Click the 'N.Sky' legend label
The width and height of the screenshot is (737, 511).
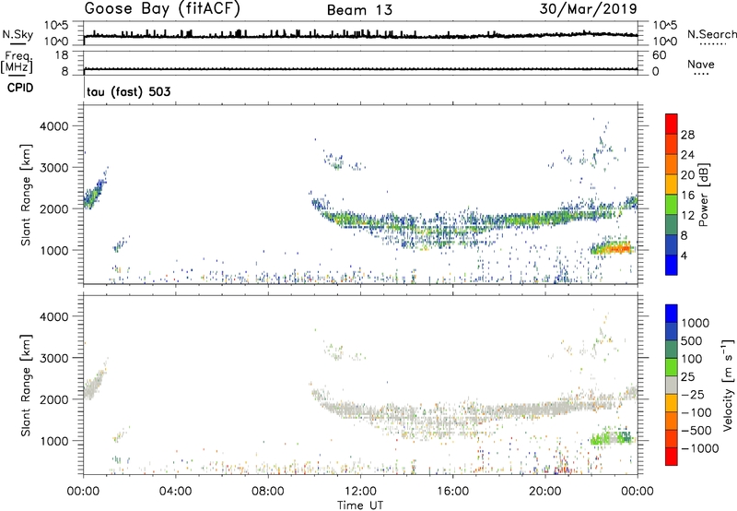click(x=18, y=34)
